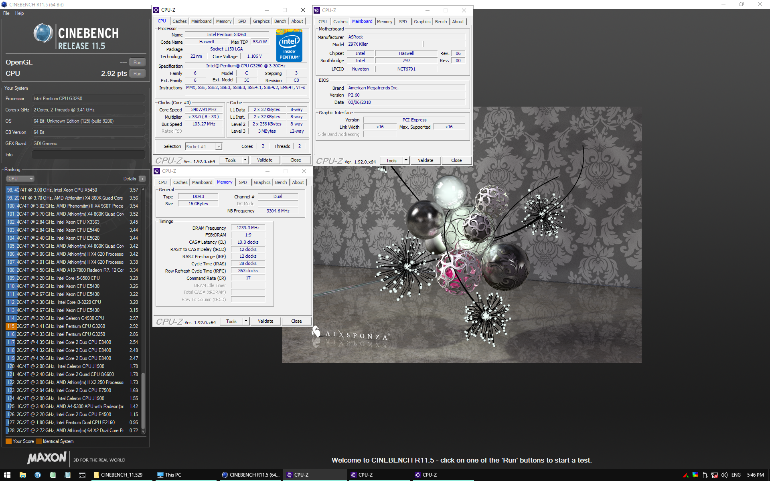Click the Cinebench title bar app icon

pyautogui.click(x=4, y=4)
